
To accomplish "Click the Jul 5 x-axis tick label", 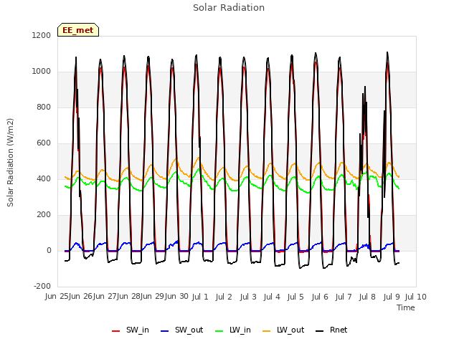I will click(x=295, y=297).
